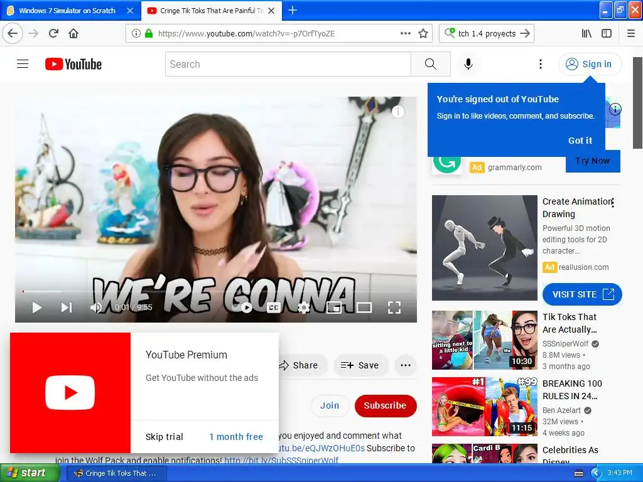Bookmark this page with the star icon

423,33
